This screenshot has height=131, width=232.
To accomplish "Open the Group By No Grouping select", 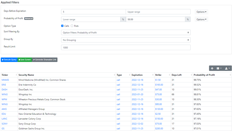I will [126, 40].
